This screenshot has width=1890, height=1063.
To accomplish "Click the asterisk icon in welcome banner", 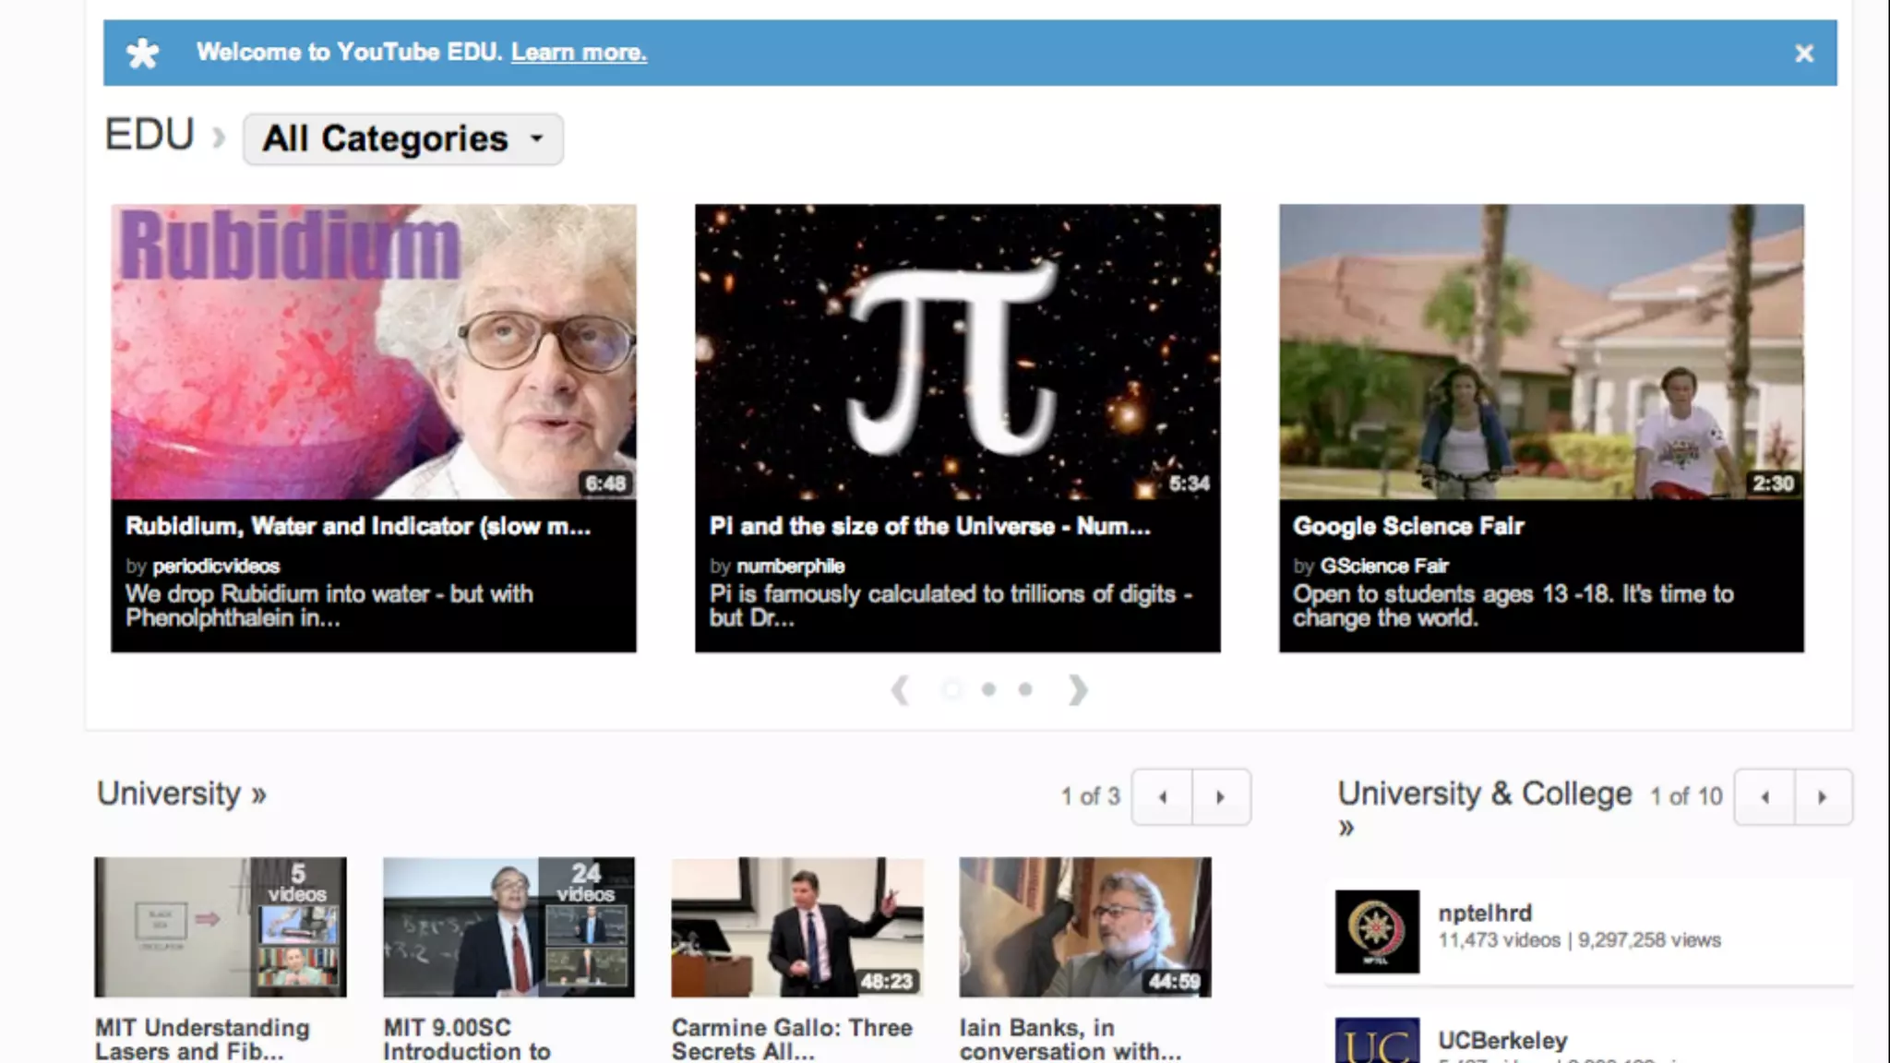I will [x=143, y=54].
